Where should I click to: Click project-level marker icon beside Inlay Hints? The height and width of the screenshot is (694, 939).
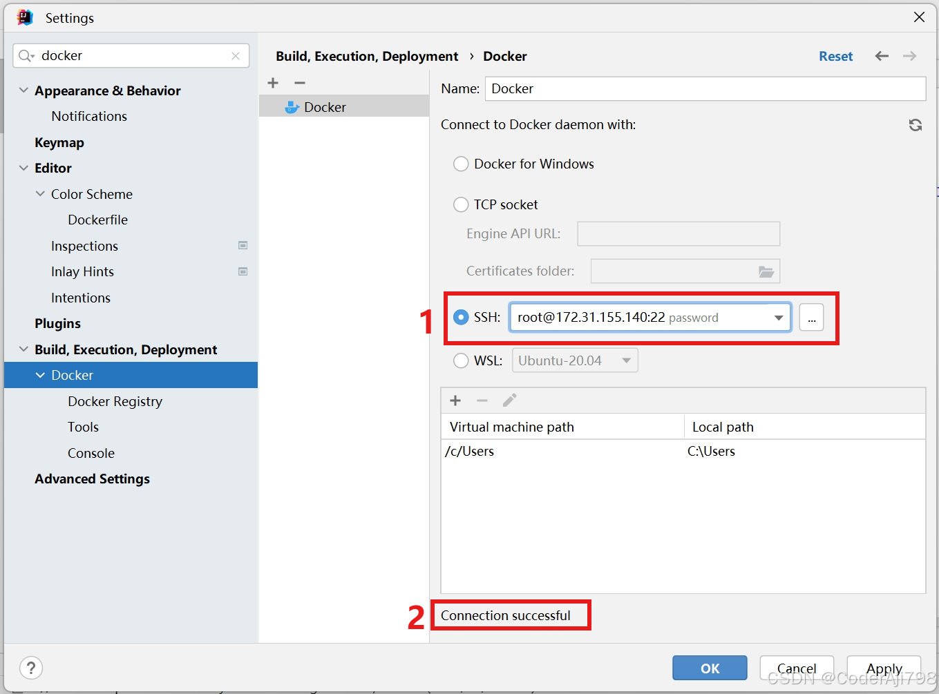pyautogui.click(x=243, y=271)
